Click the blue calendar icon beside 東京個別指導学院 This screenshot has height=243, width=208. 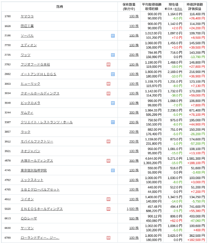[113, 170]
